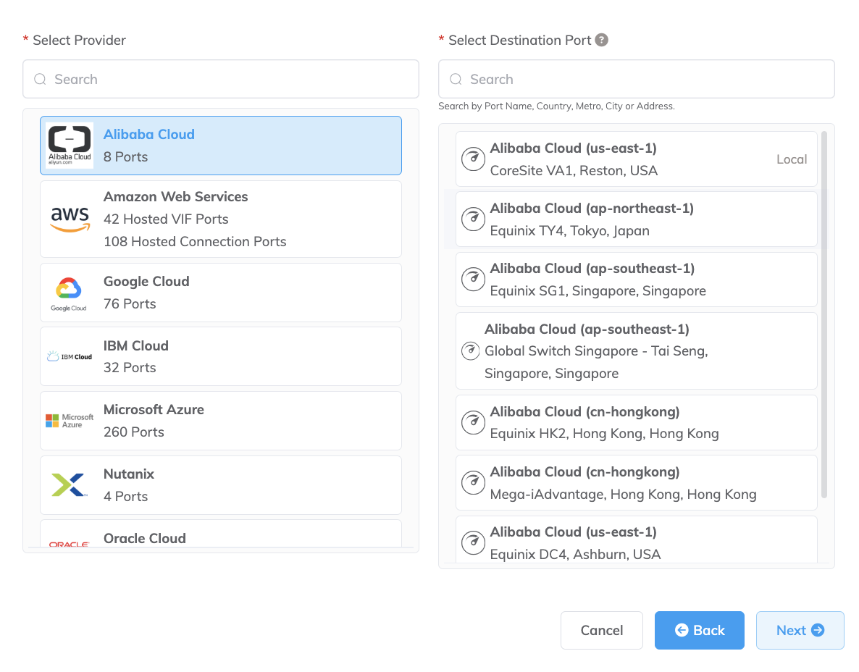
Task: Select the Equinix HK2 Hong Kong port
Action: click(636, 422)
